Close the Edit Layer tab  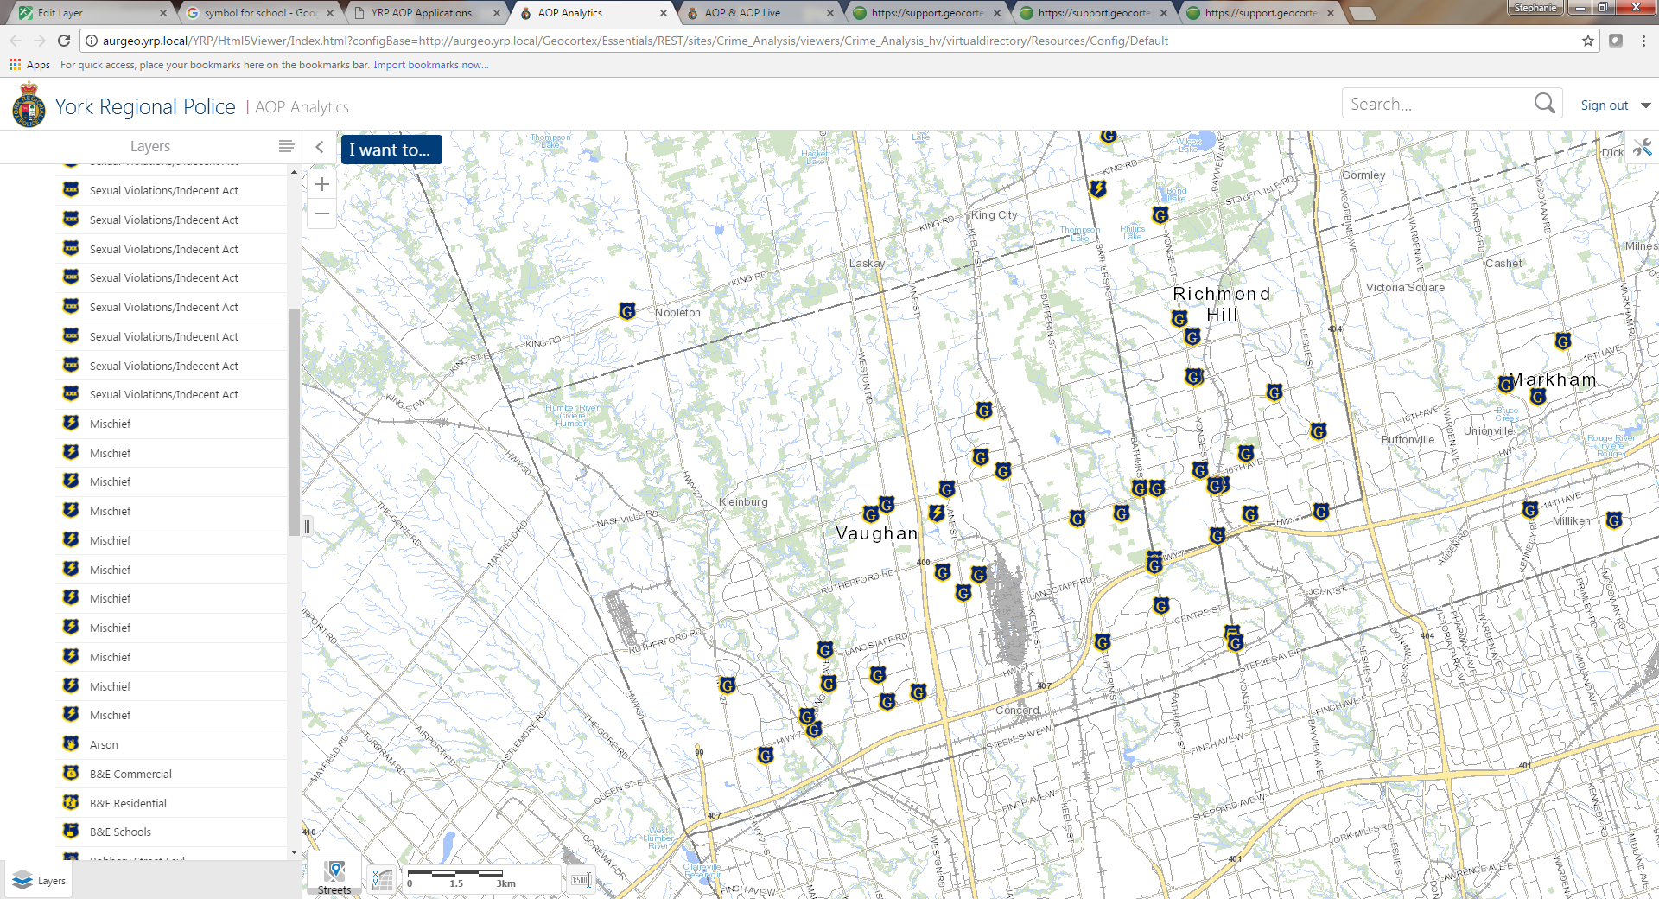(x=163, y=13)
